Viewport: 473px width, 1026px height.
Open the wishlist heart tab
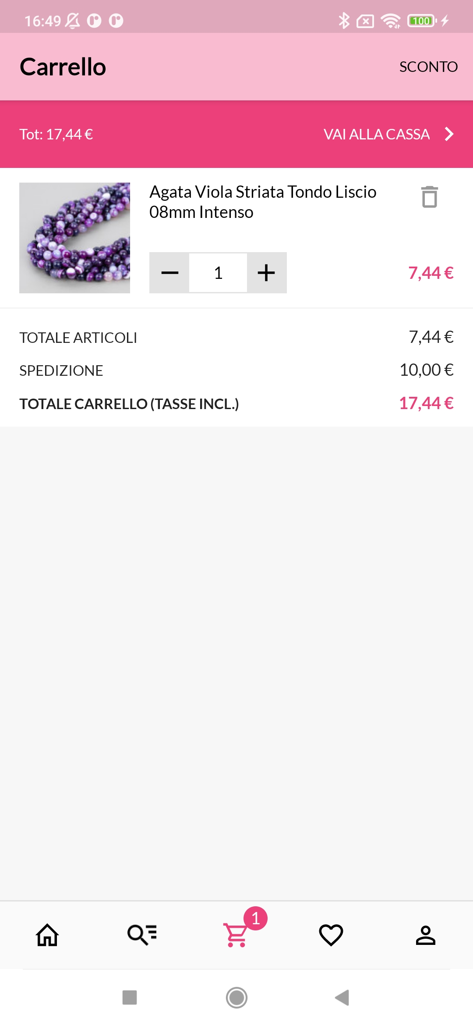(x=331, y=935)
